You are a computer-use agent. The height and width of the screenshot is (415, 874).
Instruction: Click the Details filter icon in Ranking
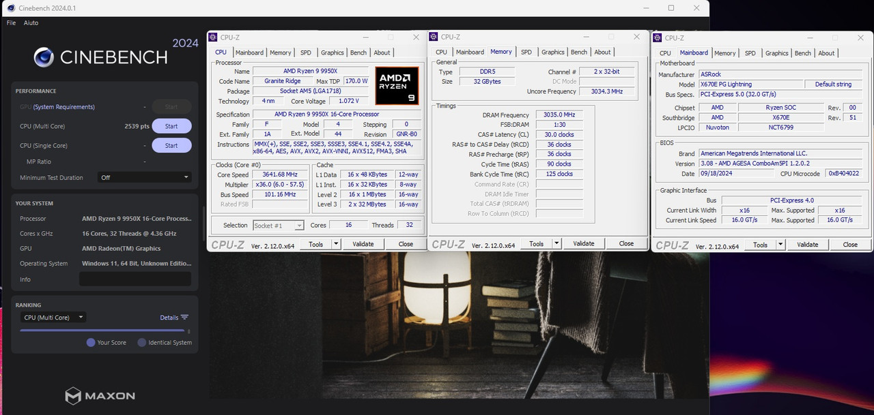point(184,318)
